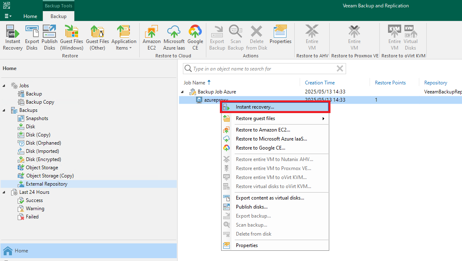Viewport: 462px width, 261px height.
Task: Choose Properties in the context menu
Action: click(275, 245)
